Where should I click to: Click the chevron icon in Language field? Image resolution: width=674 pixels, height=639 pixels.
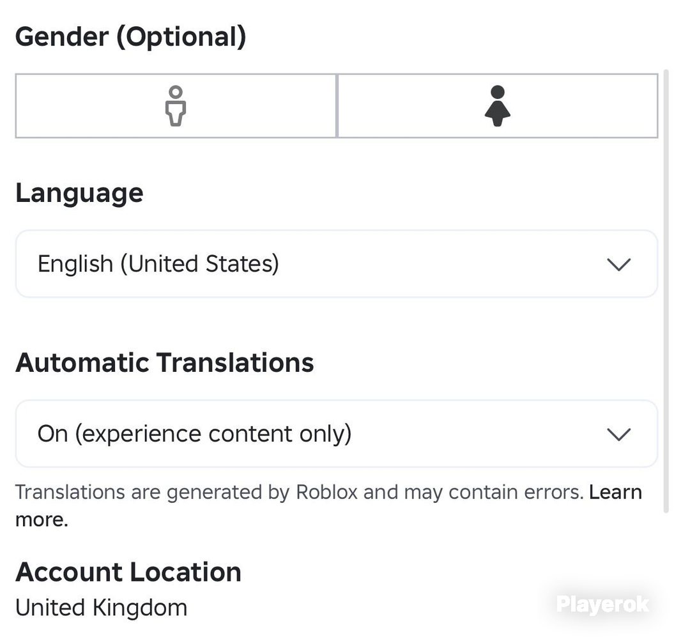(618, 264)
